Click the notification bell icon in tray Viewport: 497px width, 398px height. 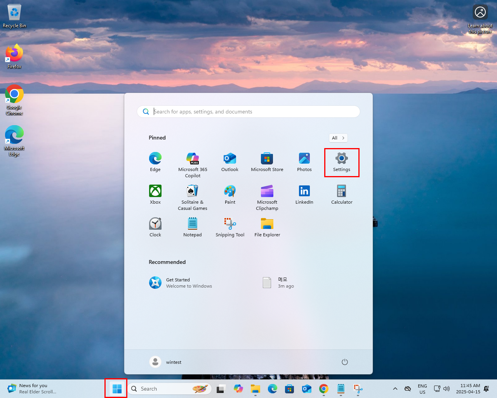click(x=486, y=389)
